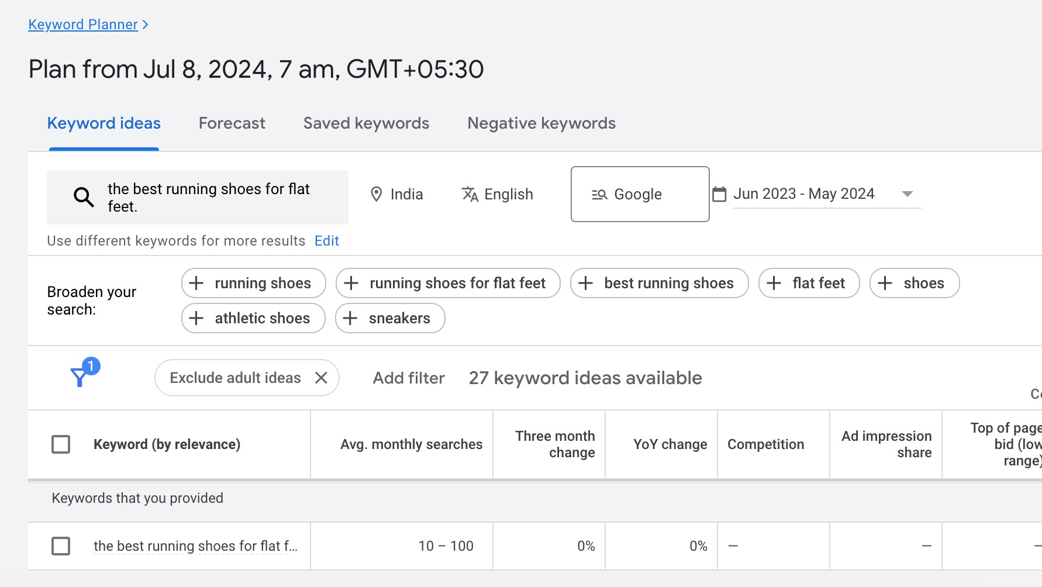Viewport: 1042px width, 587px height.
Task: Click the search network icon beside Google
Action: (599, 195)
